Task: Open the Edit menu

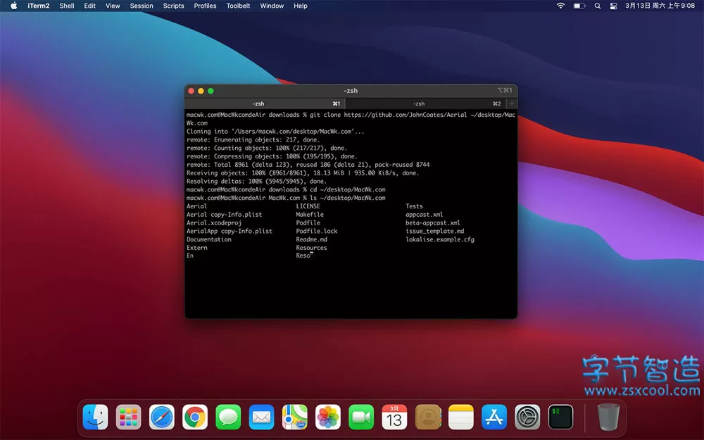Action: click(90, 6)
